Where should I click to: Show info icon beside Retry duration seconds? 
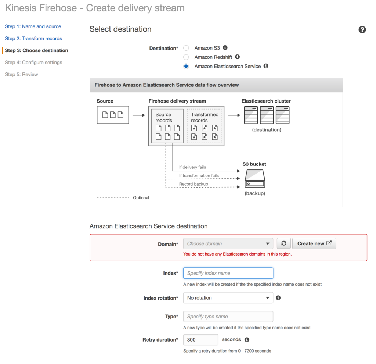[x=247, y=339]
